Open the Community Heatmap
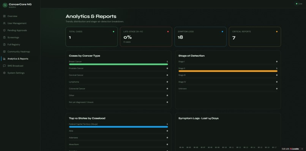Viewport: 306px width, 151px height. 20,52
